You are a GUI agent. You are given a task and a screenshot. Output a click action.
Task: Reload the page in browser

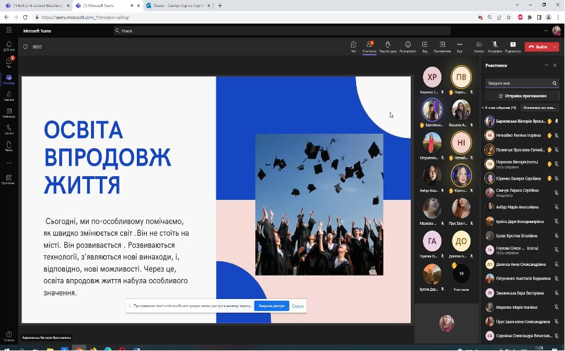pos(25,17)
